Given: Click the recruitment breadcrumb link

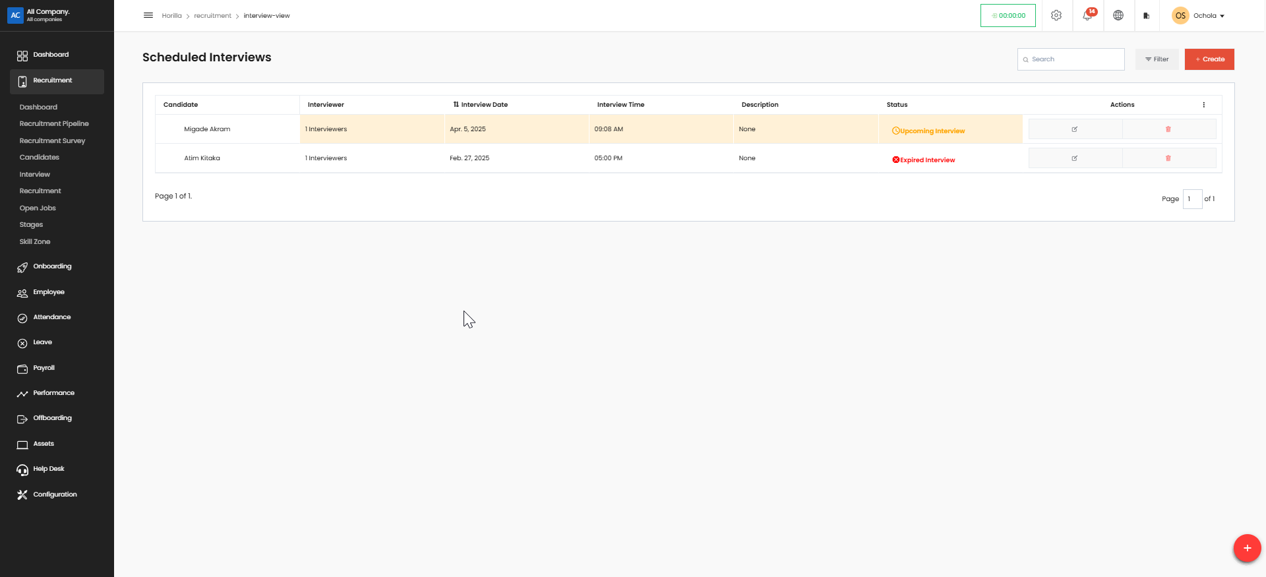Looking at the screenshot, I should 212,16.
